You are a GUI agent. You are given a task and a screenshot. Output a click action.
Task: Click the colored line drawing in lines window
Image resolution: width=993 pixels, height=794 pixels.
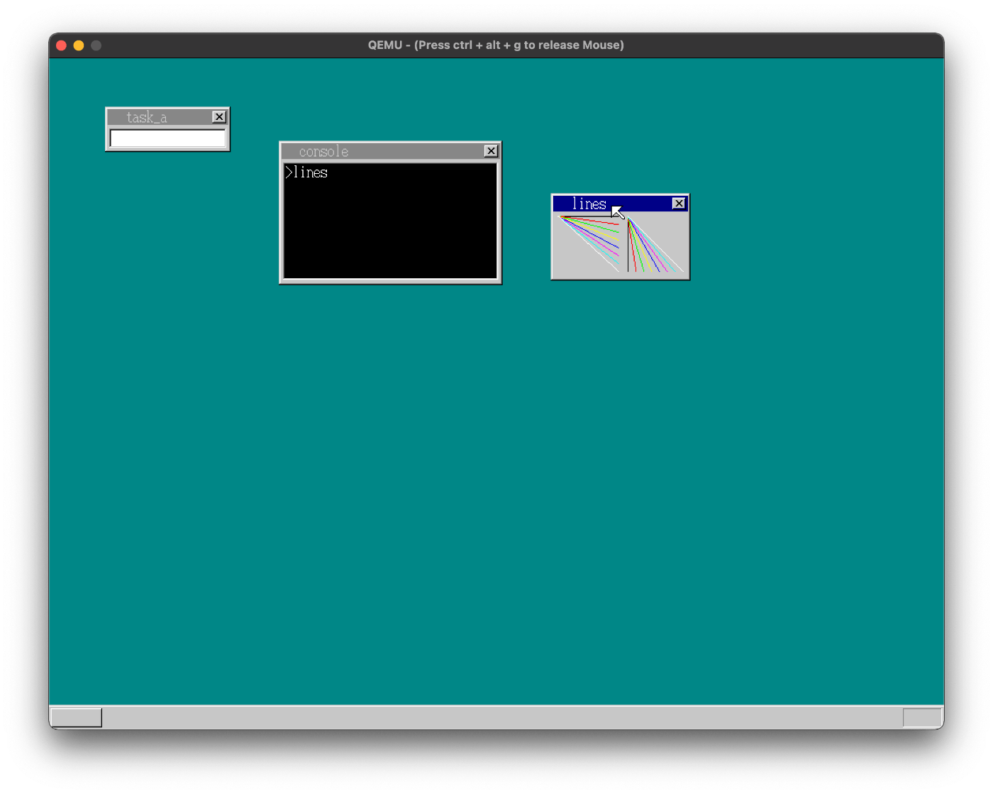coord(621,244)
